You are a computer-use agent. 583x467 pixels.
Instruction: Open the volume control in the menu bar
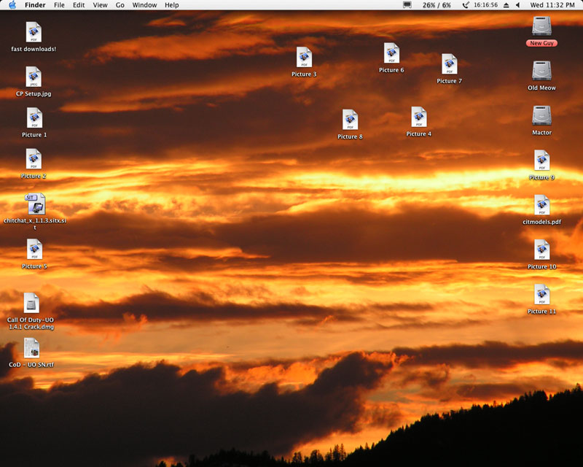(517, 5)
